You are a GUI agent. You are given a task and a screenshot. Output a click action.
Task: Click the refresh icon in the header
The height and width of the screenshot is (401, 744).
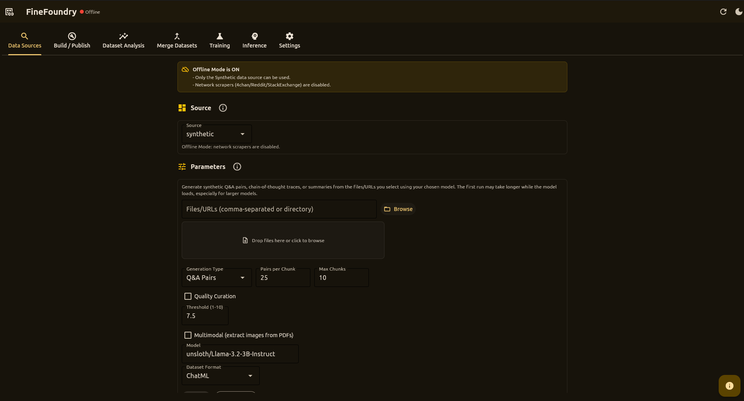coord(724,12)
